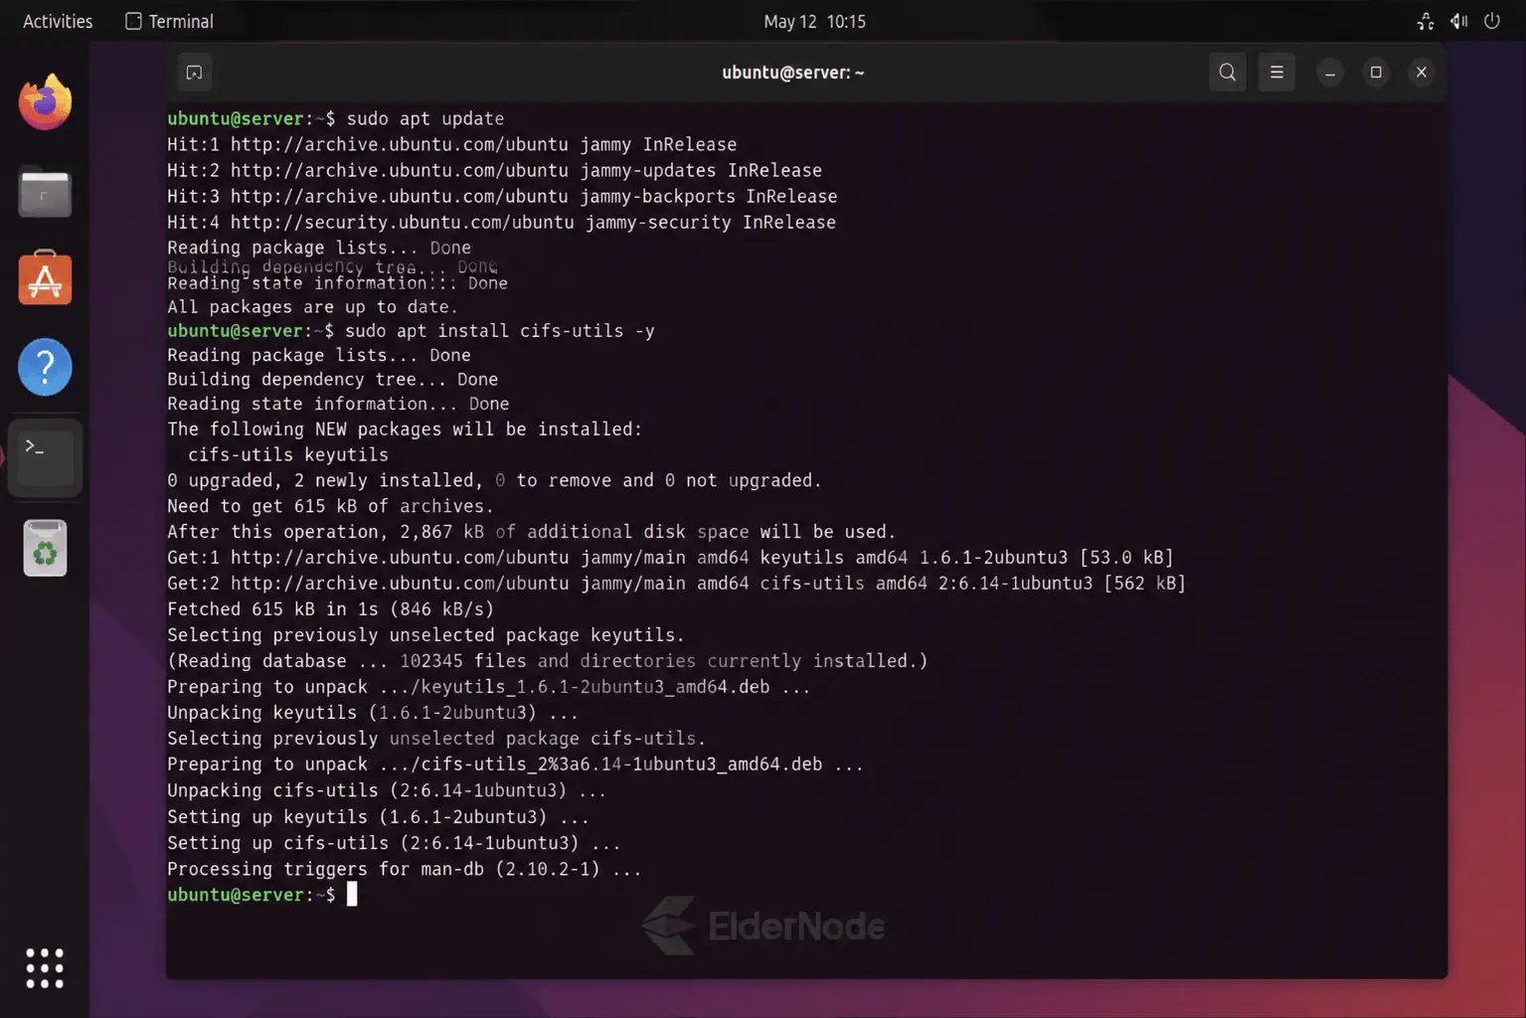Open the Help icon in the dock

pyautogui.click(x=45, y=367)
